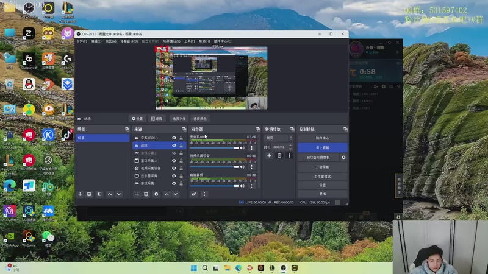This screenshot has width=488, height=274.
Task: Move source up with the 来源 panel up arrow
Action: (167, 194)
